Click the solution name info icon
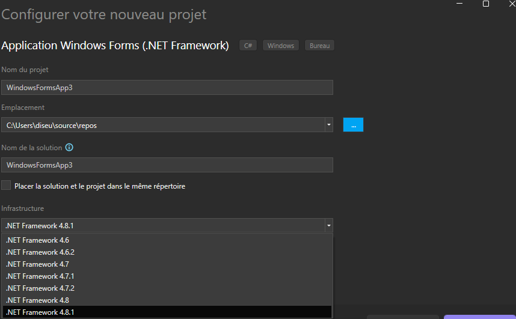Image resolution: width=516 pixels, height=319 pixels. 69,148
